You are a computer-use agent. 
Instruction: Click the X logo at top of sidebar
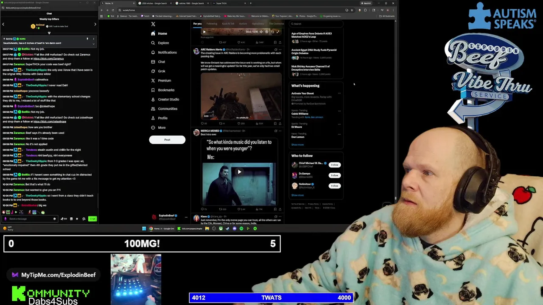153,24
